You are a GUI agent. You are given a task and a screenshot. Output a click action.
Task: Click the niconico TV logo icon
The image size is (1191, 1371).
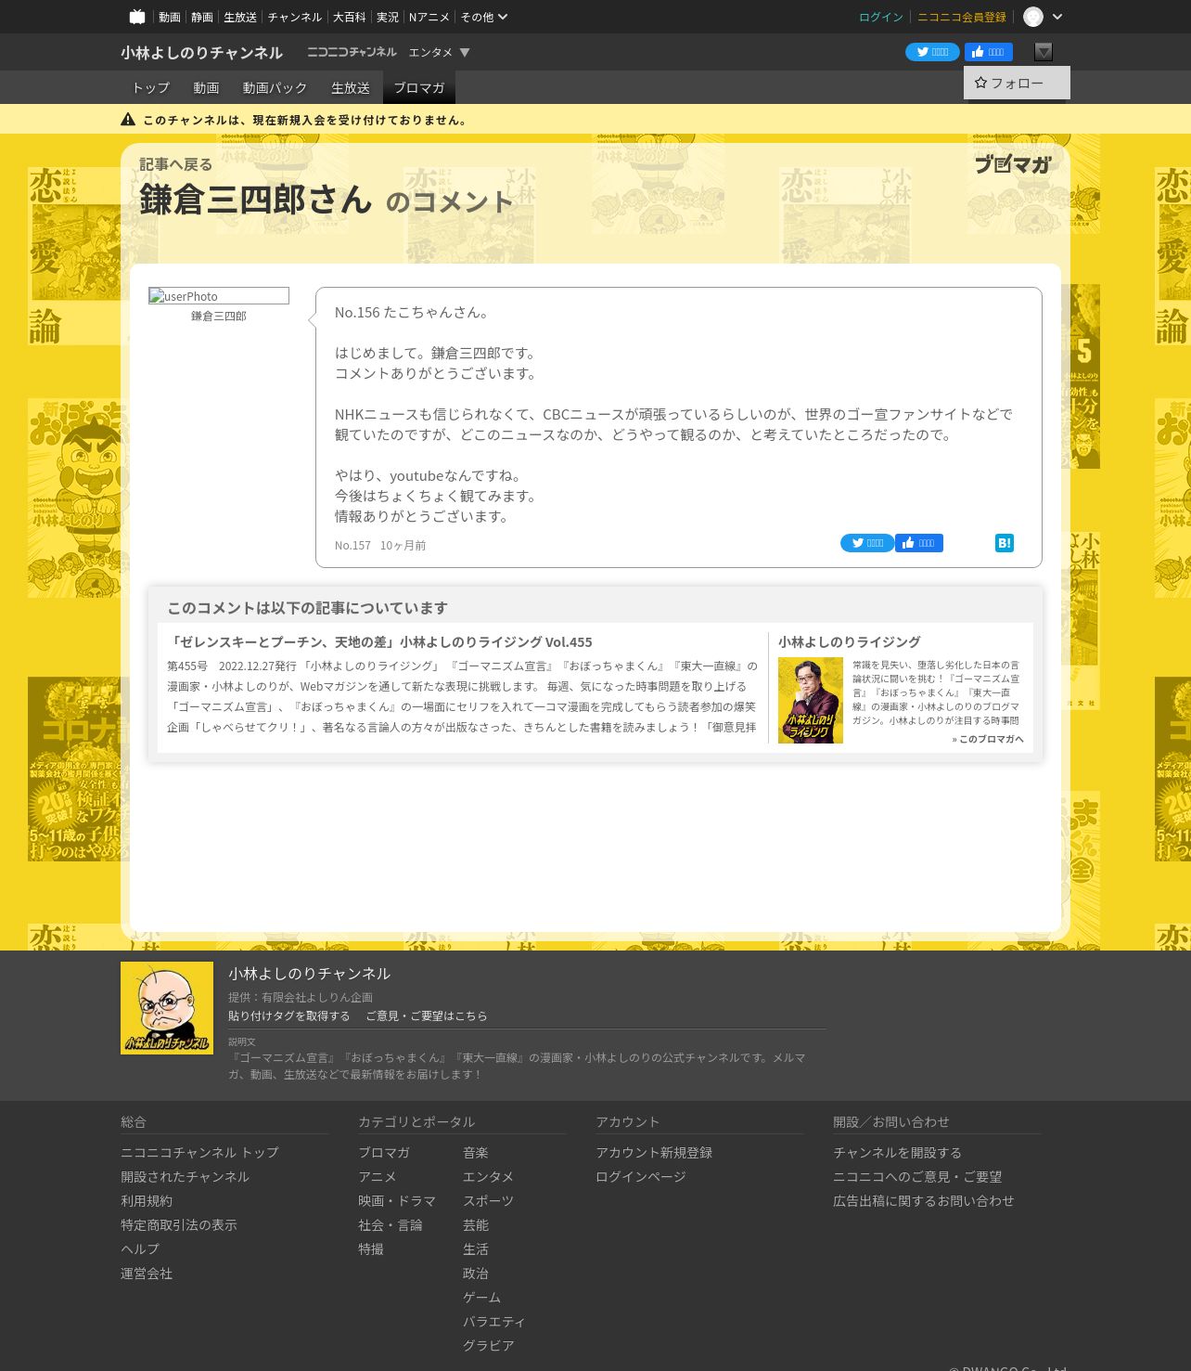tap(137, 17)
